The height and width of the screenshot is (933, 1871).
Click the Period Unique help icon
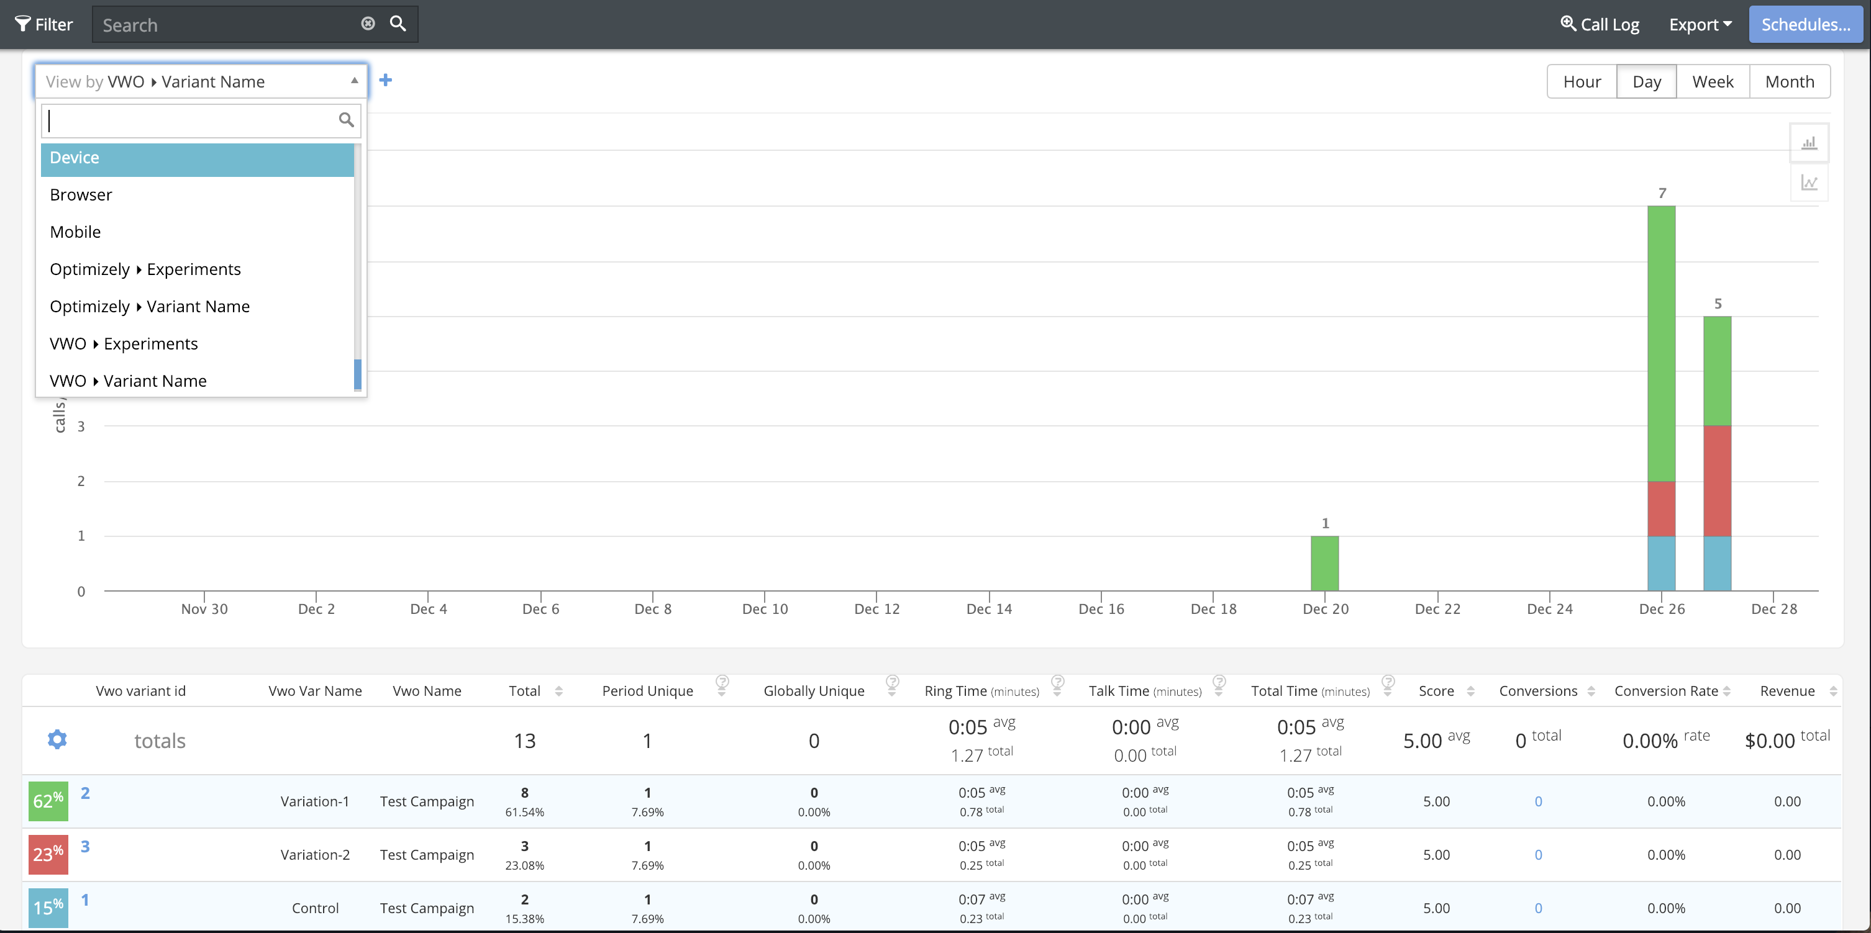722,682
